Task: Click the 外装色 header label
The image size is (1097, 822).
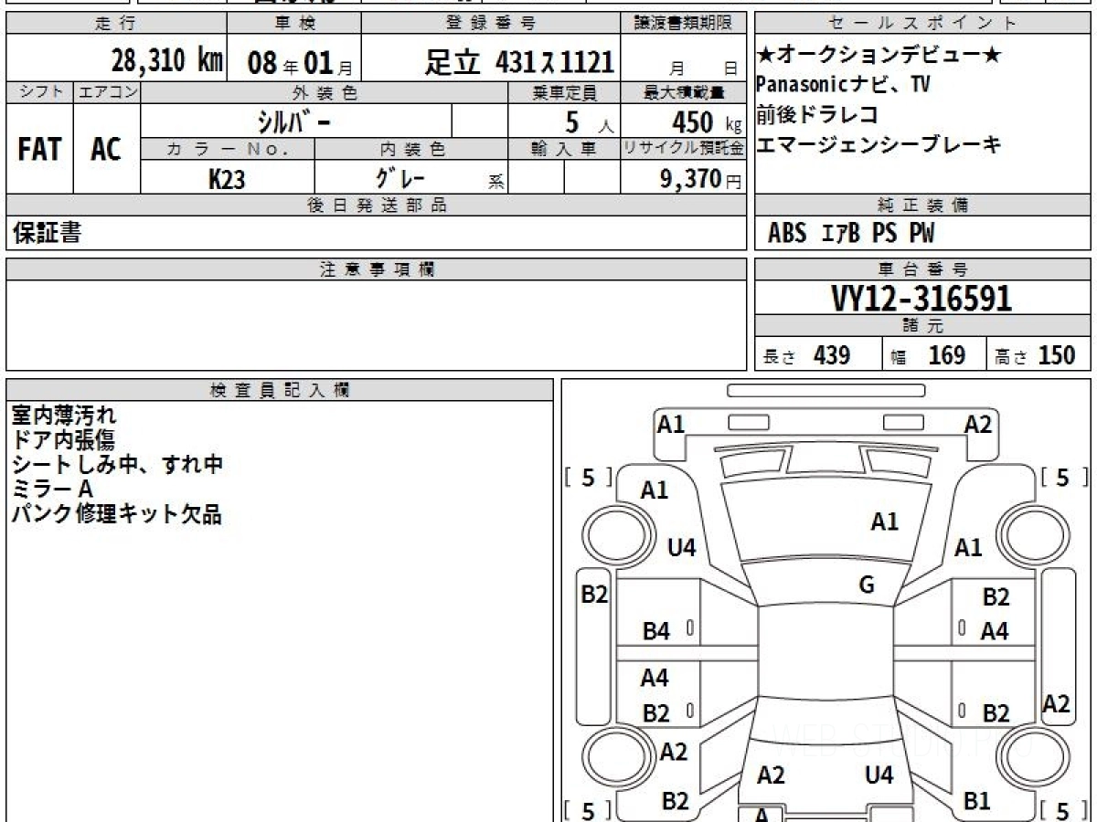Action: coord(325,92)
